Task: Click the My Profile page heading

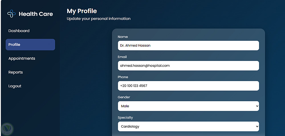Action: [82, 11]
